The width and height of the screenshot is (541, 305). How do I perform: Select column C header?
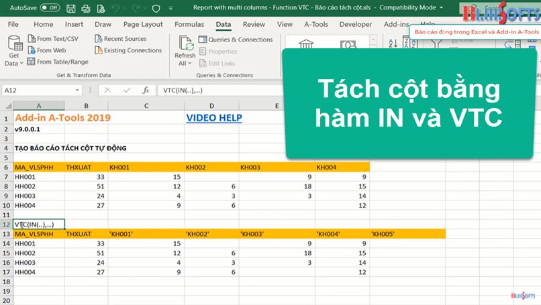(x=146, y=106)
